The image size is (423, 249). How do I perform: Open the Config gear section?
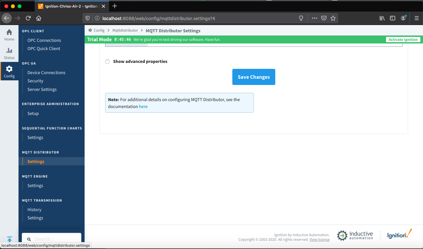[x=9, y=71]
